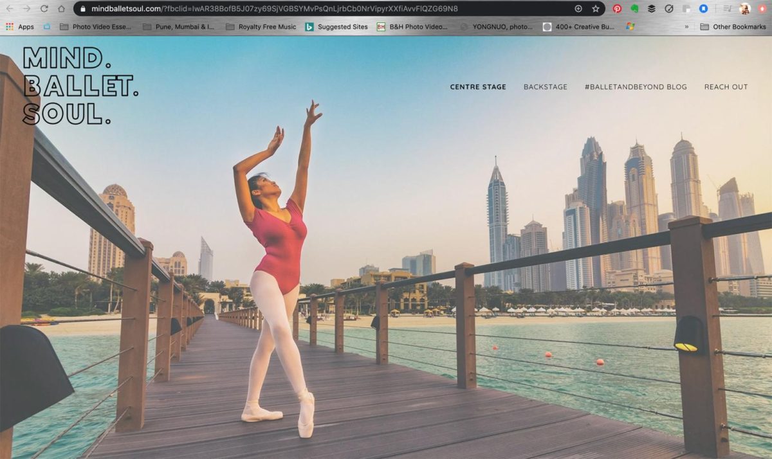Open the 400+ Creative Bu... bookmark
The width and height of the screenshot is (772, 459).
coord(579,26)
